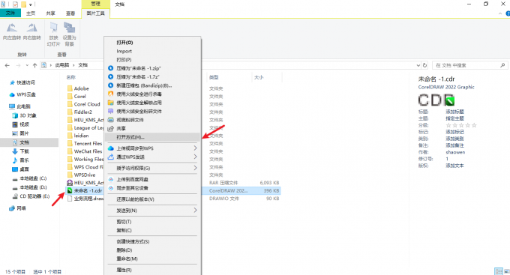This screenshot has width=510, height=275.
Task: Choose Rename (重命名) in context menu
Action: click(x=152, y=259)
